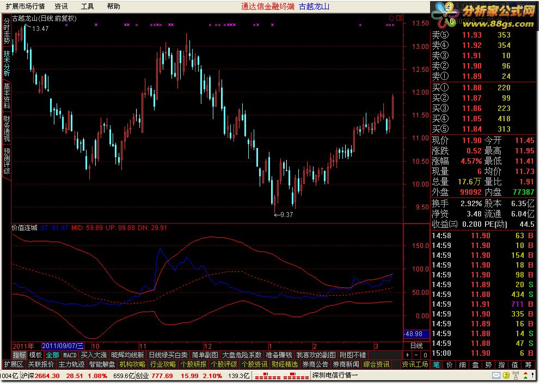Select the 简单副图 indicator
This screenshot has width=540, height=384.
click(x=205, y=355)
